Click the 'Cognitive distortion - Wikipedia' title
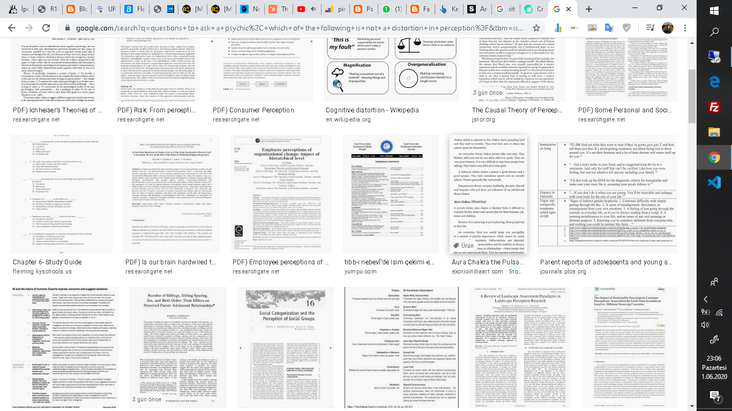Image resolution: width=732 pixels, height=411 pixels. click(x=372, y=110)
